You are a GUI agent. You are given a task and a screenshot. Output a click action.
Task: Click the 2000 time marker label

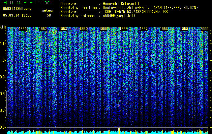coord(204,29)
